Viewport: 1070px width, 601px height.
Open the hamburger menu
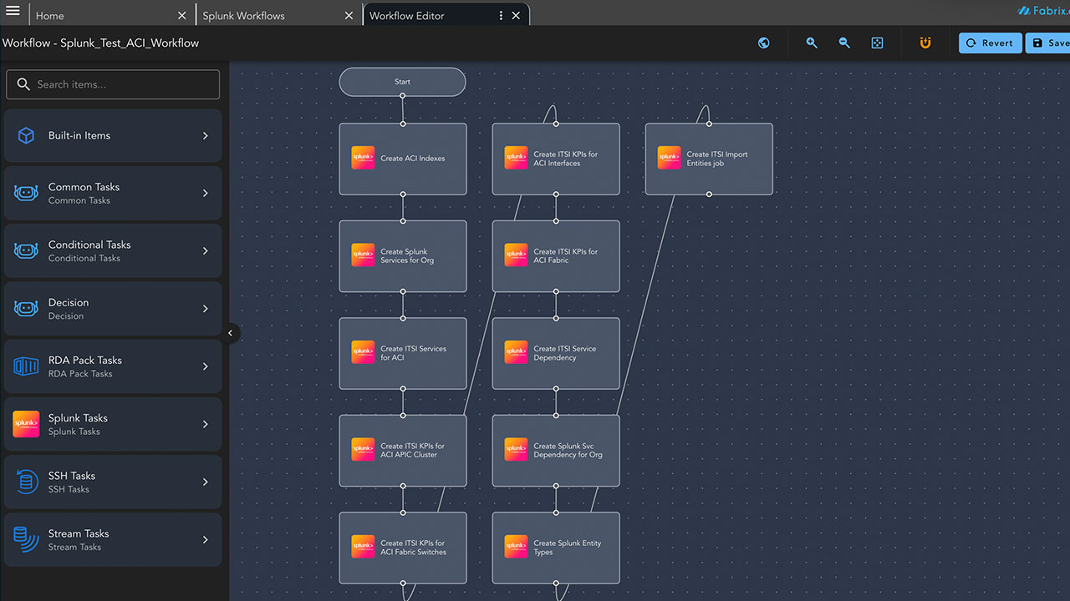[13, 12]
